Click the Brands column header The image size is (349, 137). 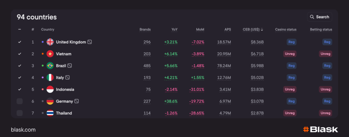click(x=145, y=30)
